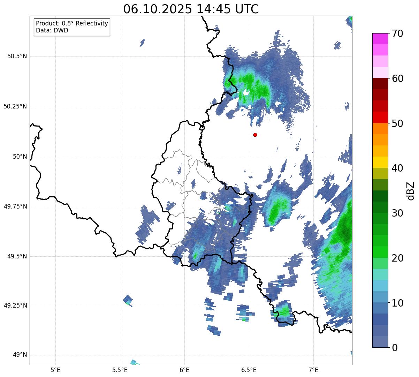The width and height of the screenshot is (419, 377).
Task: Click the title "06.10.2025 14:45 UTC"
Action: pos(191,9)
